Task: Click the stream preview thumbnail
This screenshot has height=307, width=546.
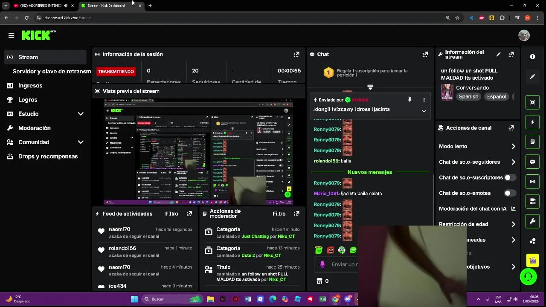Action: [198, 152]
